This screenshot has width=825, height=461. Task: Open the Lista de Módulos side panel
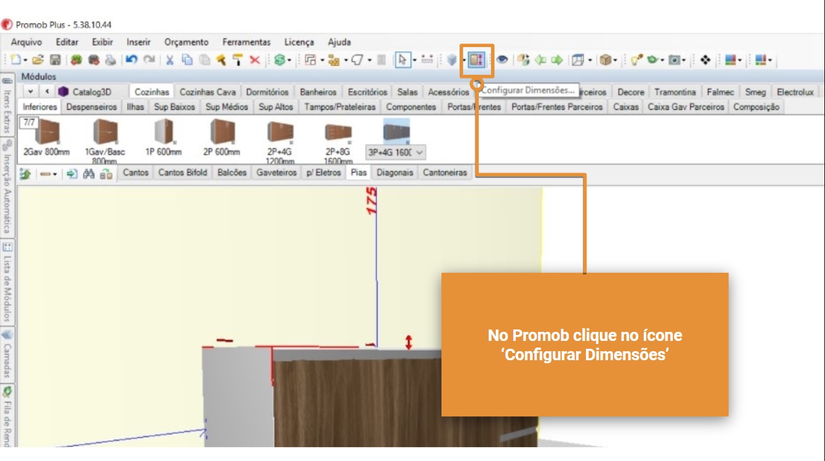pos(7,281)
